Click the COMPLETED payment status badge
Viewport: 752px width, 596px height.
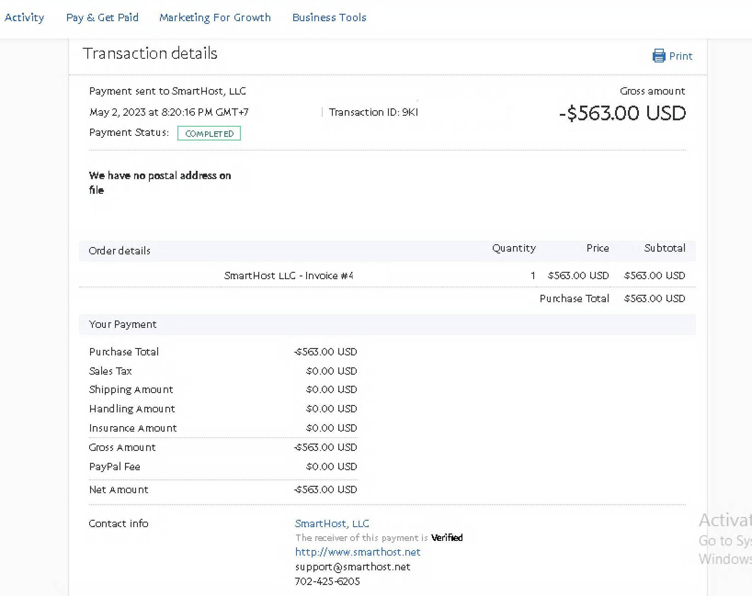tap(209, 134)
